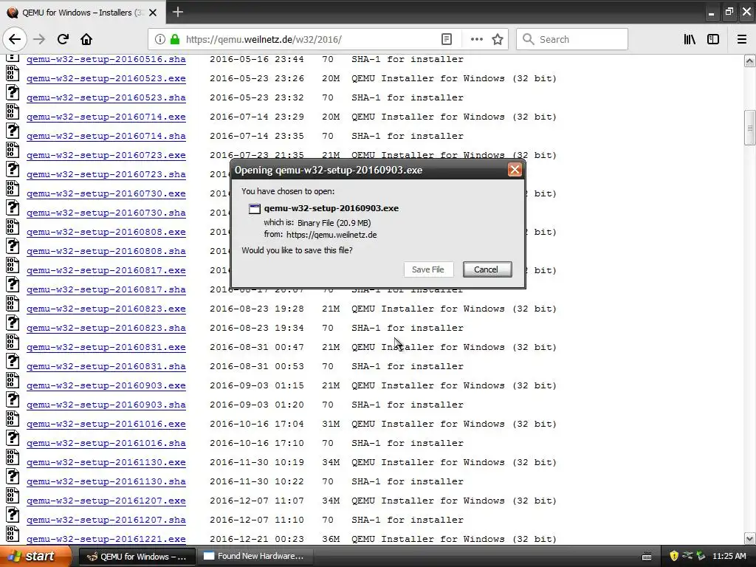Open the Windows start menu
The width and height of the screenshot is (756, 567).
tap(34, 557)
